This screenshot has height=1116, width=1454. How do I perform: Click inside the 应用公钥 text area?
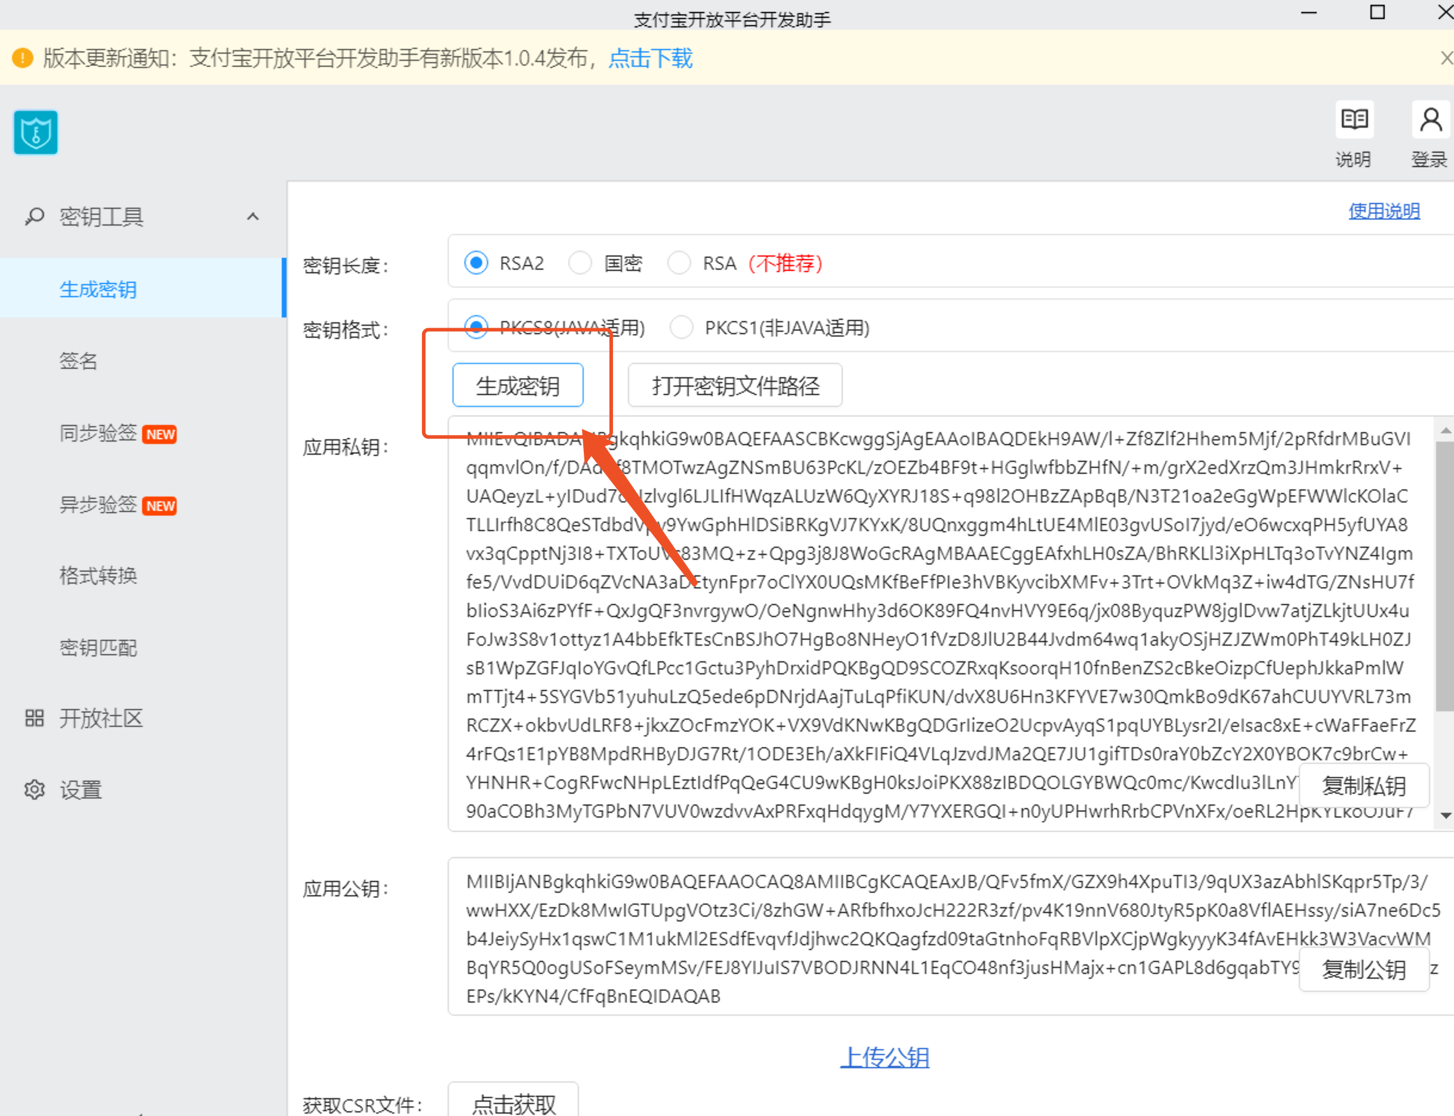pos(951,936)
